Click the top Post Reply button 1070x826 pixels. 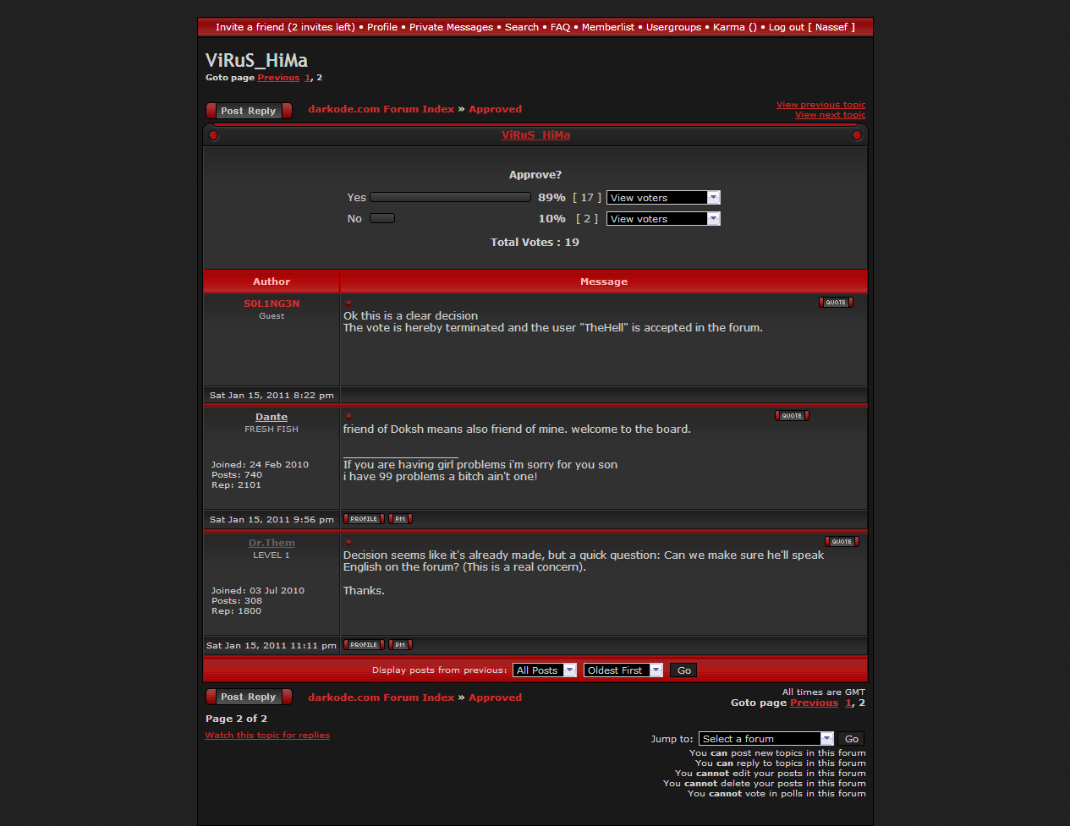coord(249,111)
